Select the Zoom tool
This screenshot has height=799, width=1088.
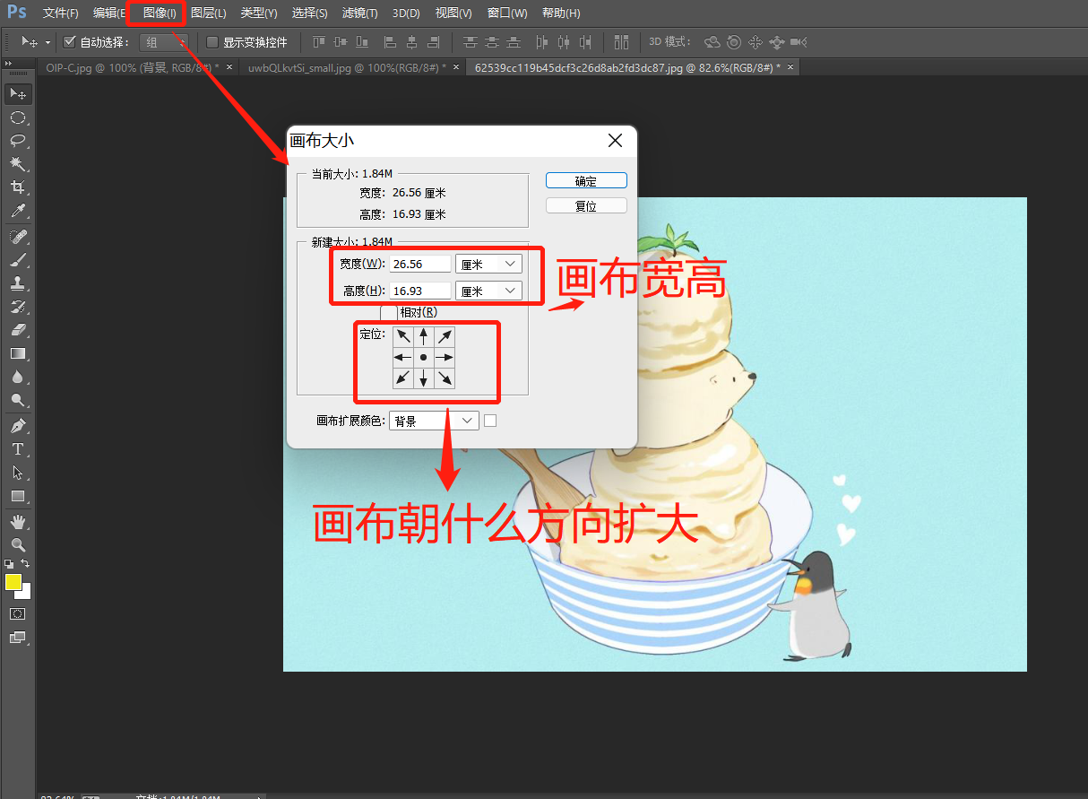pos(18,545)
